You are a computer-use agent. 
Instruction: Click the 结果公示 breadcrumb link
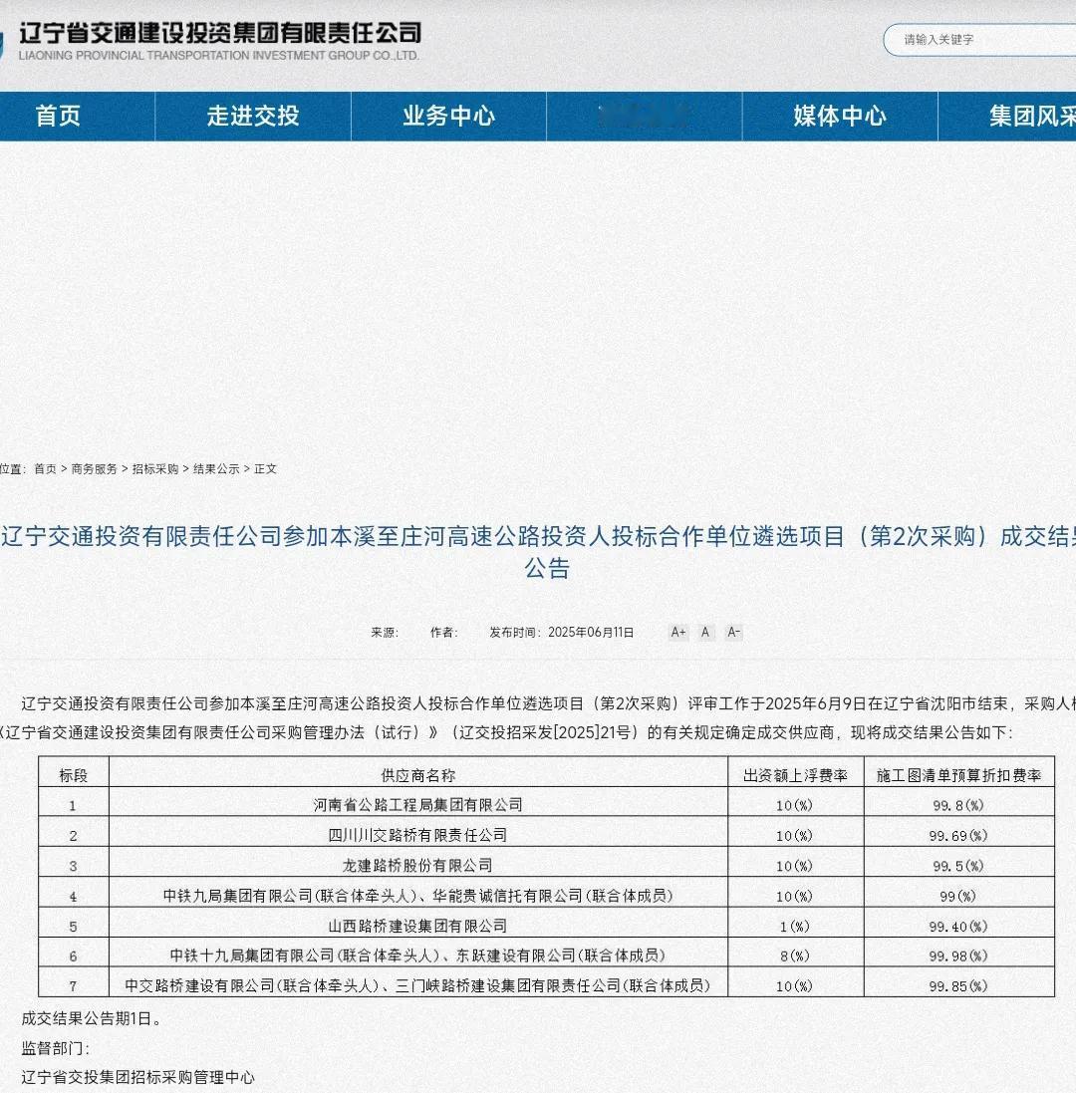(216, 469)
